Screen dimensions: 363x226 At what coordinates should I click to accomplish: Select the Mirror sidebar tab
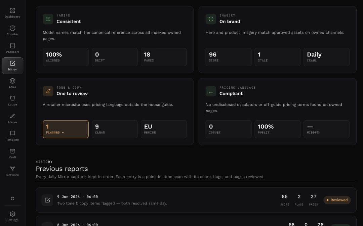[12, 66]
